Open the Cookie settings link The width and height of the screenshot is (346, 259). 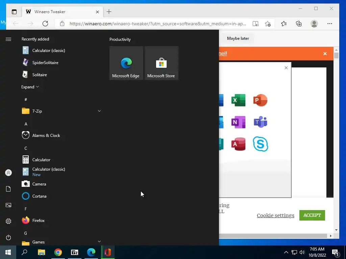click(275, 215)
